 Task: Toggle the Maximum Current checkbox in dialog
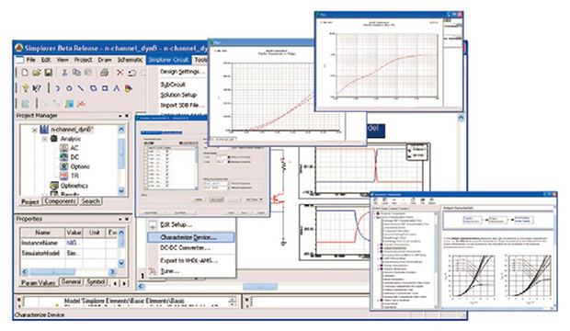coord(229,162)
